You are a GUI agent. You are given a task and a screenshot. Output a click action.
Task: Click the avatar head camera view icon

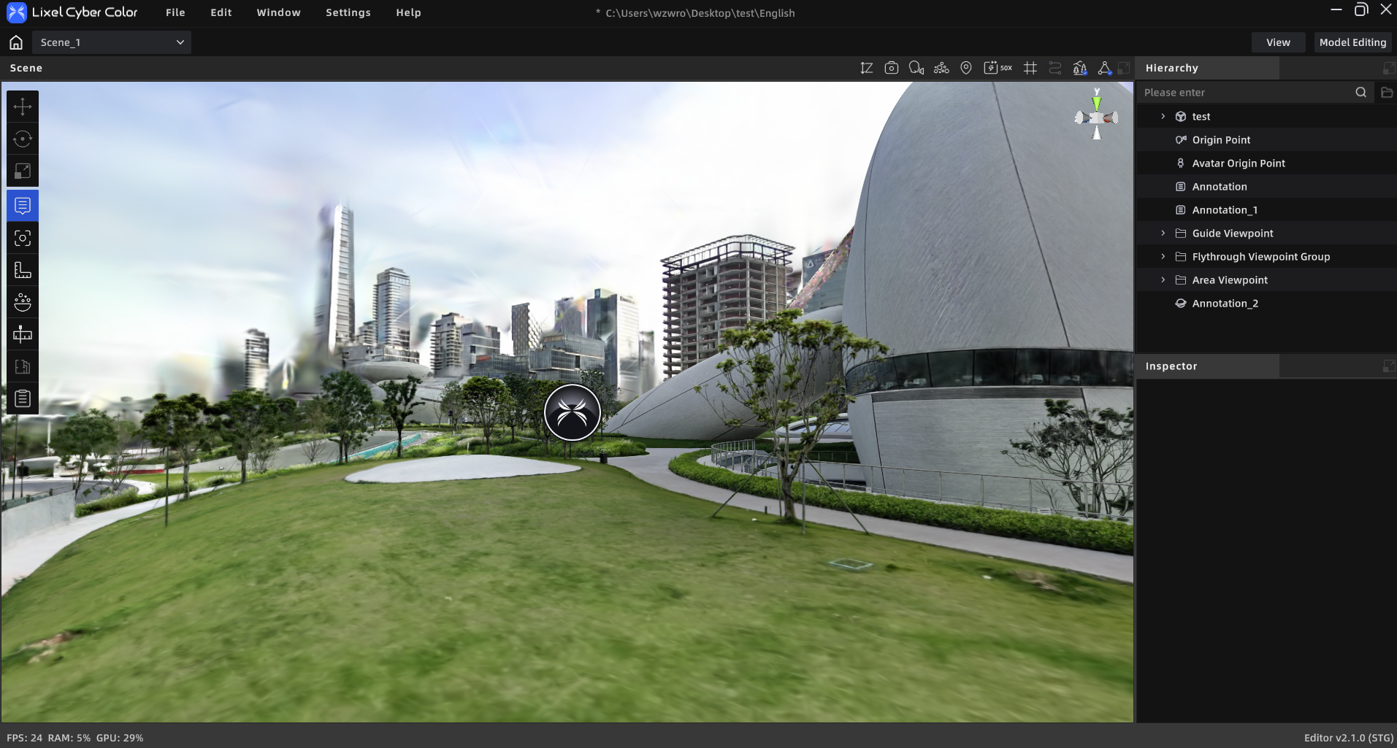(916, 68)
